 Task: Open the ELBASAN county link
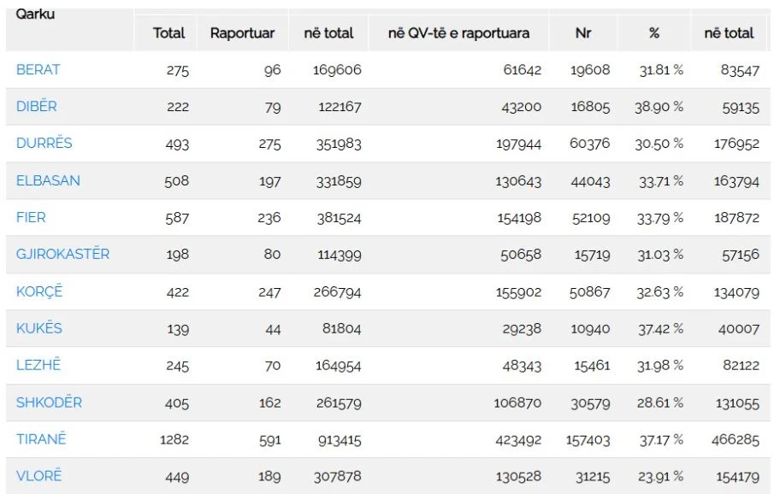pos(48,180)
